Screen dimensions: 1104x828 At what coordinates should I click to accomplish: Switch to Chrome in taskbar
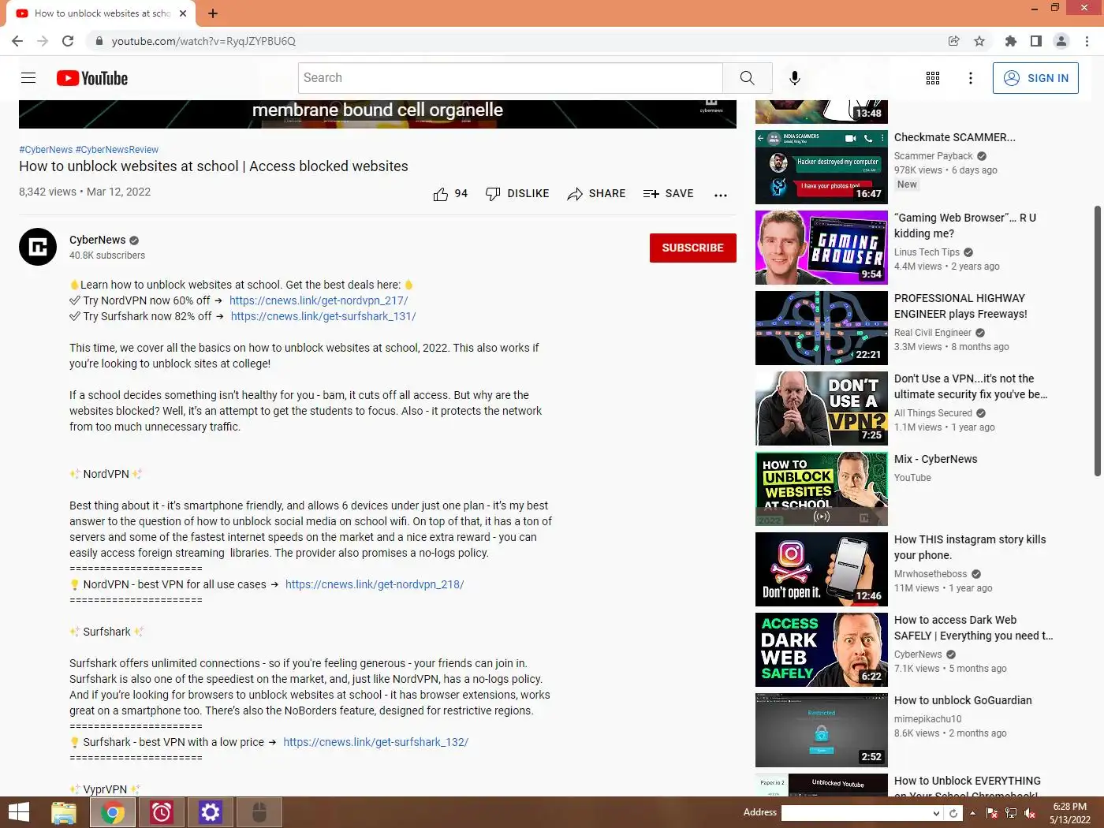tap(113, 812)
